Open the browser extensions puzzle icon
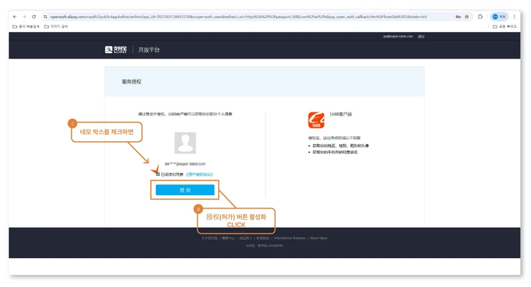Image resolution: width=531 pixels, height=287 pixels. click(x=480, y=17)
